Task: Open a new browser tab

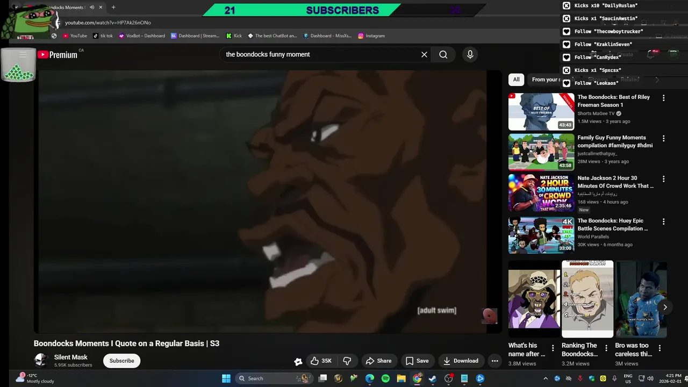Action: click(113, 8)
